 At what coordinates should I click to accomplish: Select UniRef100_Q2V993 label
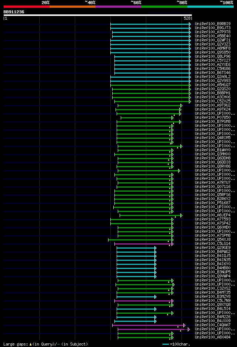coord(213,81)
